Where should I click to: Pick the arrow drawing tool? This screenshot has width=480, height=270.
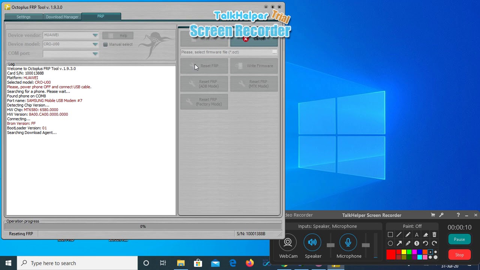pos(399,243)
